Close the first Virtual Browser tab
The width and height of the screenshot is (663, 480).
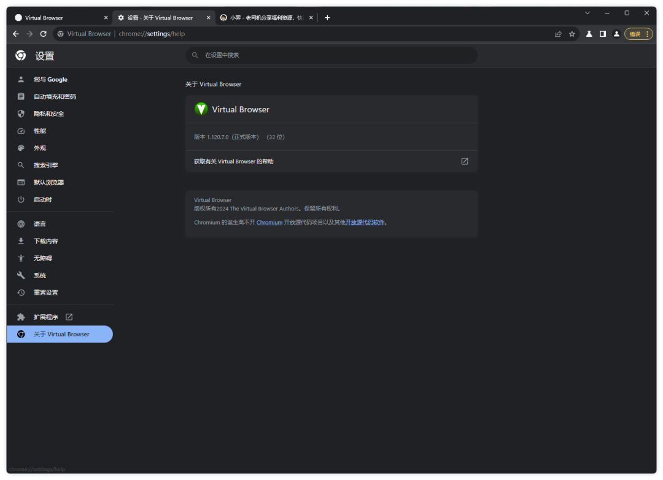click(106, 18)
